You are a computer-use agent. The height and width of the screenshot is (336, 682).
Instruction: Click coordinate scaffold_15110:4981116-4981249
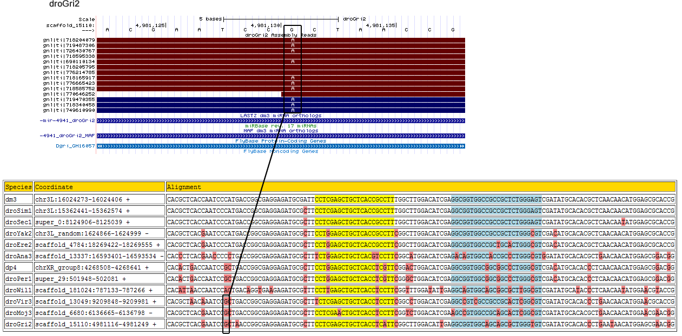99,324
